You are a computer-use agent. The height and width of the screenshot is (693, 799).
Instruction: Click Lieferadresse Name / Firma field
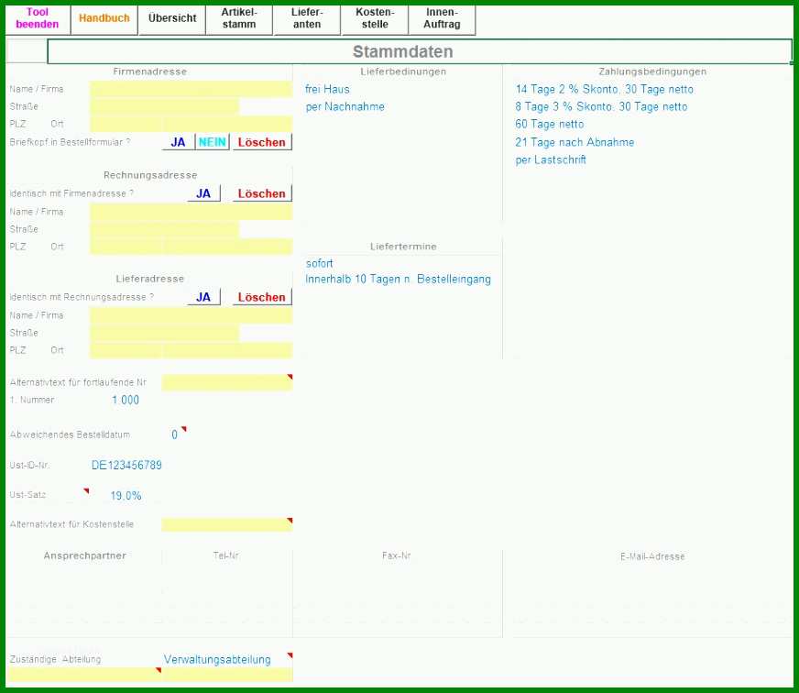click(x=192, y=315)
